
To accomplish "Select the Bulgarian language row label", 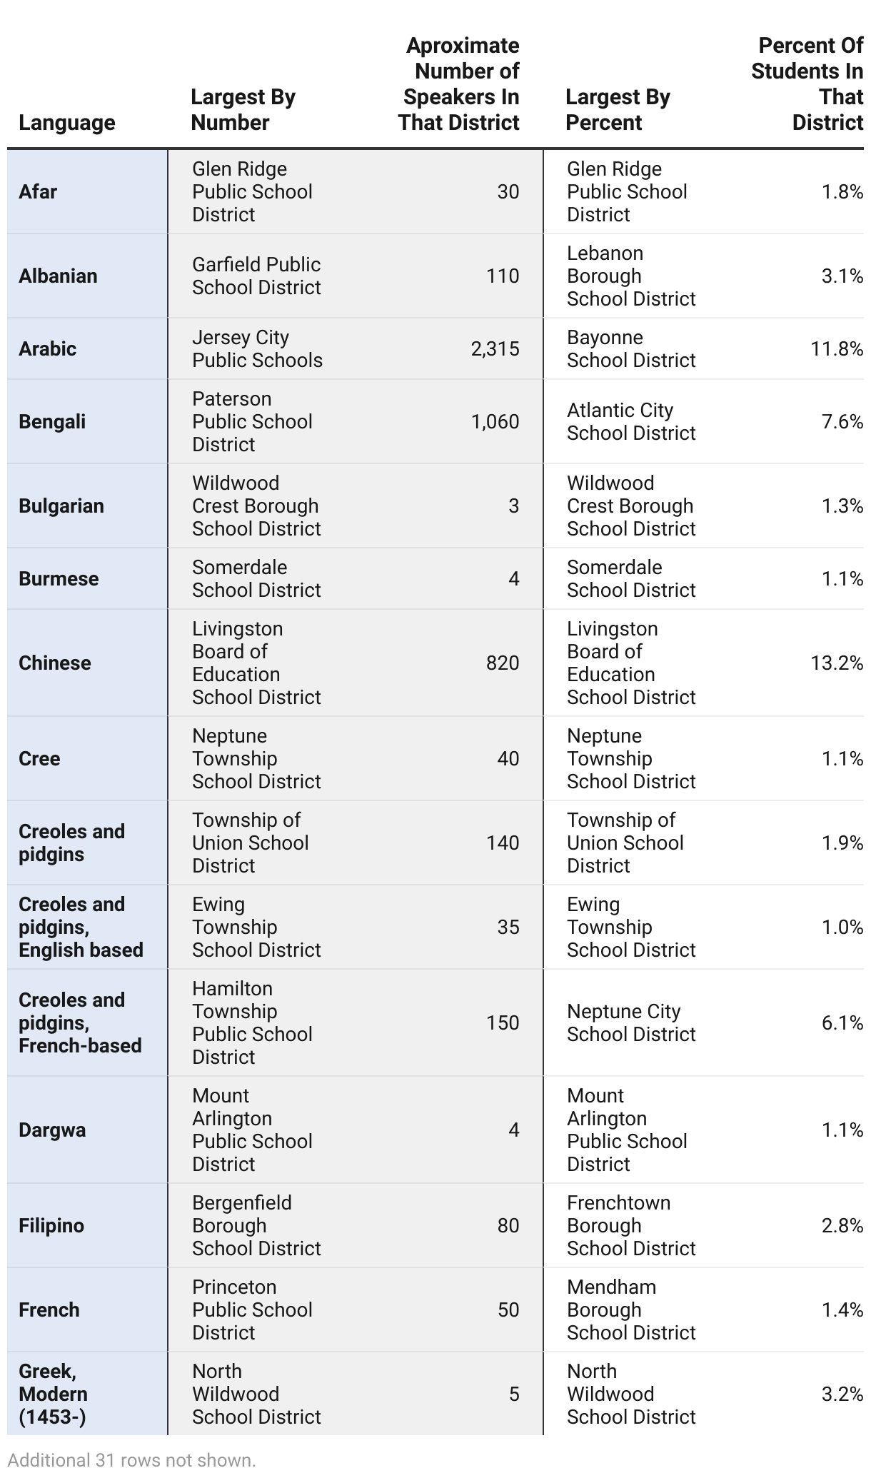I will [61, 506].
